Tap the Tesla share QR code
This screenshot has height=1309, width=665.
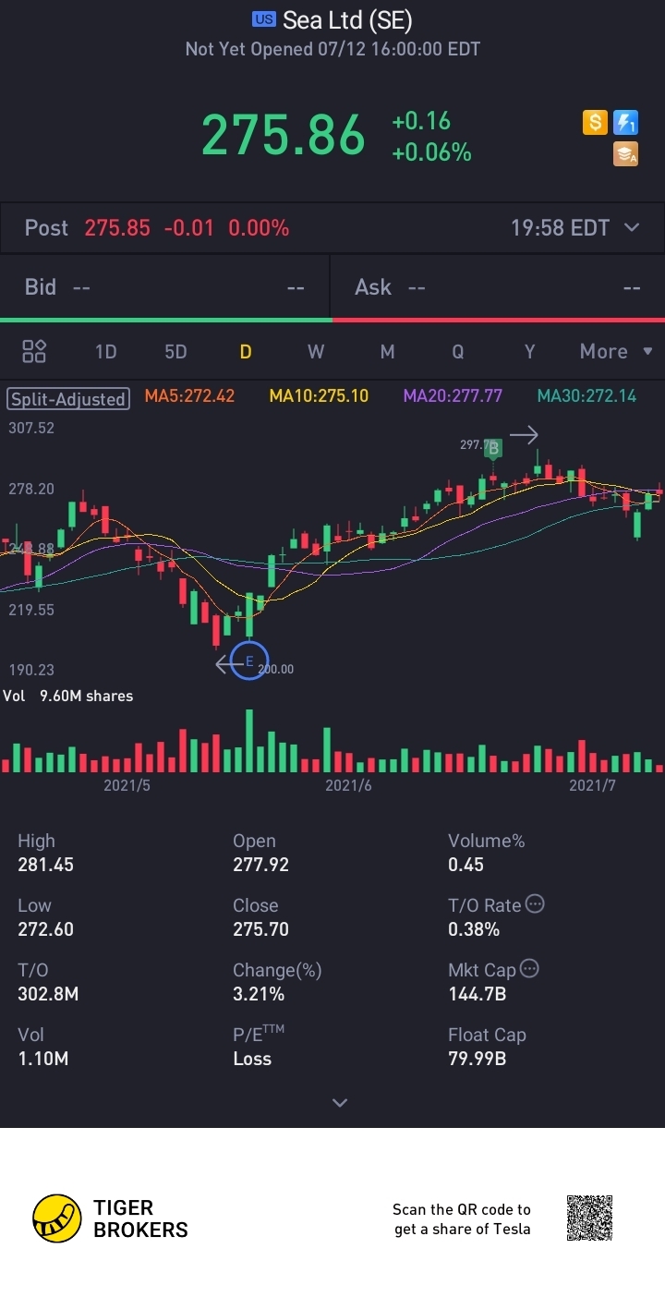589,1218
